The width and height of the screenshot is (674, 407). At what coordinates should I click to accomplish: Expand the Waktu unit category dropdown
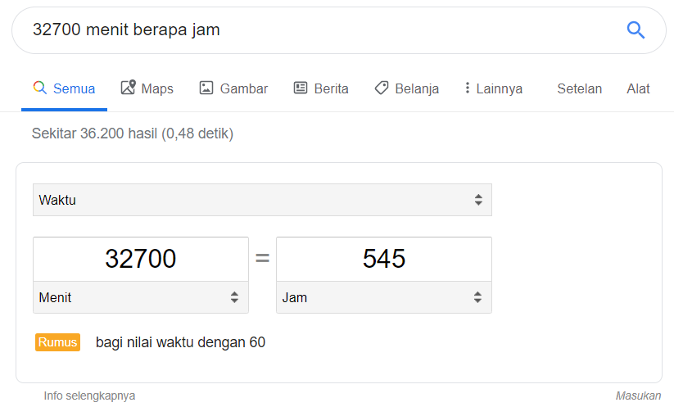262,200
